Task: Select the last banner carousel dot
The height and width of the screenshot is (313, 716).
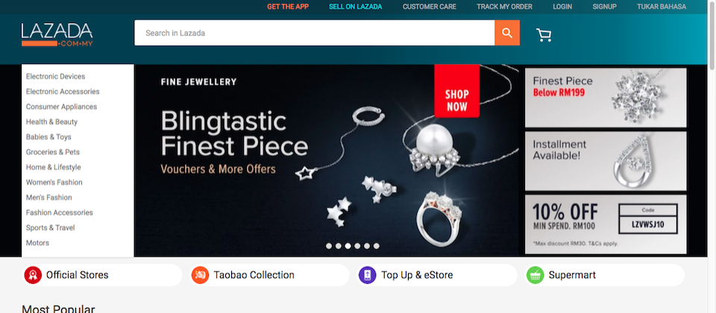Action: click(x=376, y=246)
